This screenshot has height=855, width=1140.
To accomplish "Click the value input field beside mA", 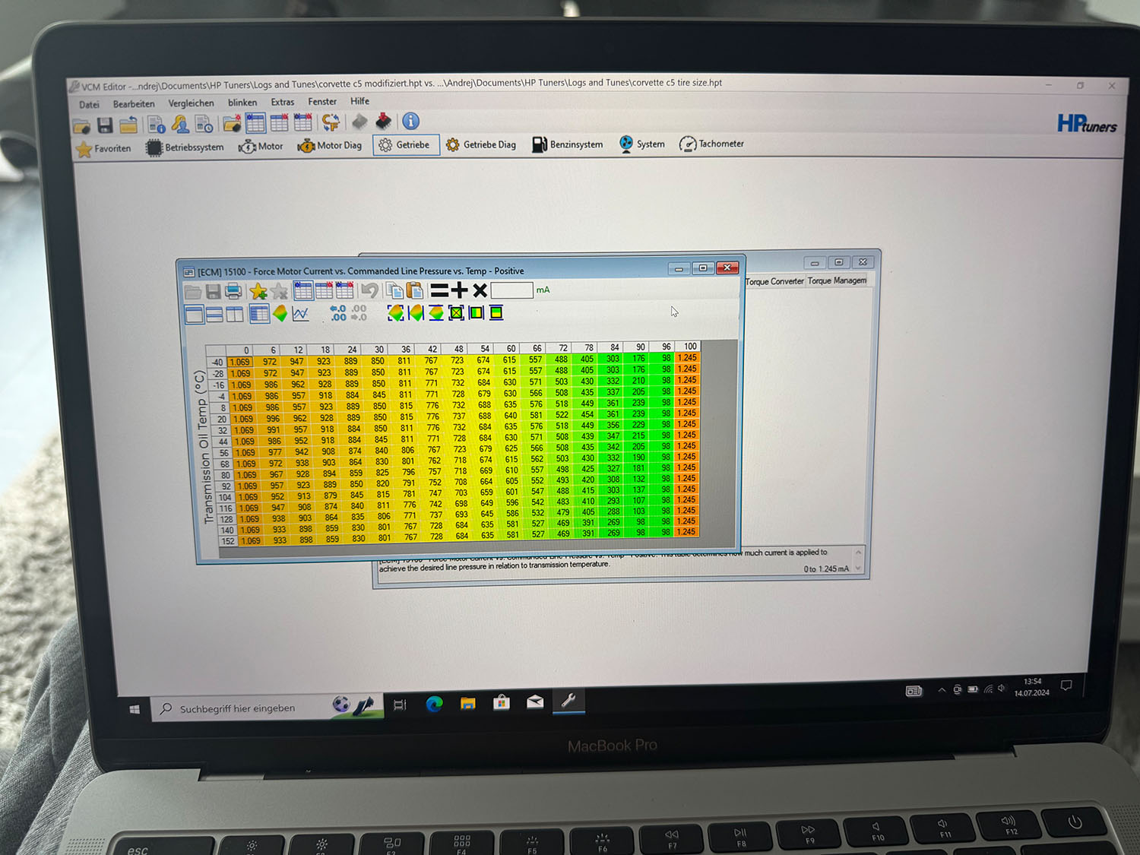I will point(511,290).
